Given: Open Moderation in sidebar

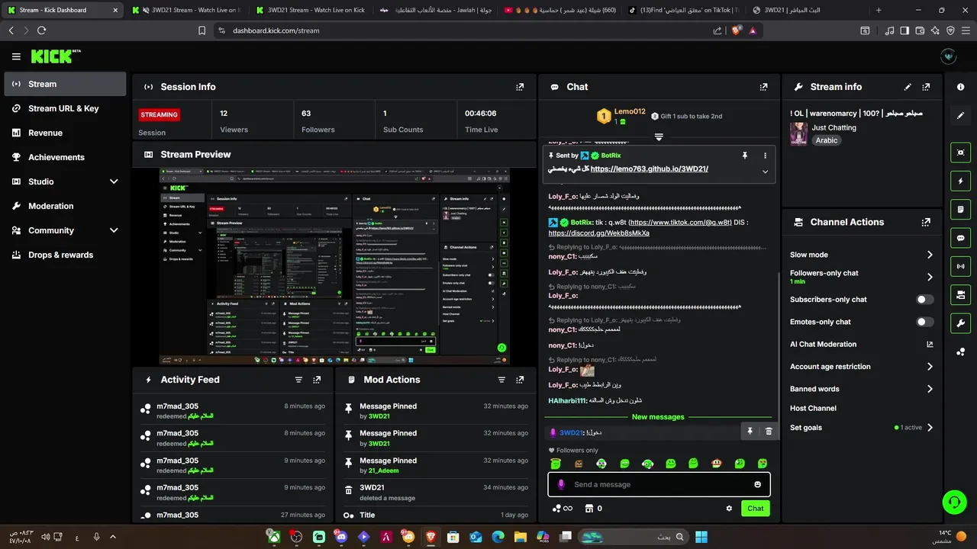Looking at the screenshot, I should pyautogui.click(x=65, y=206).
